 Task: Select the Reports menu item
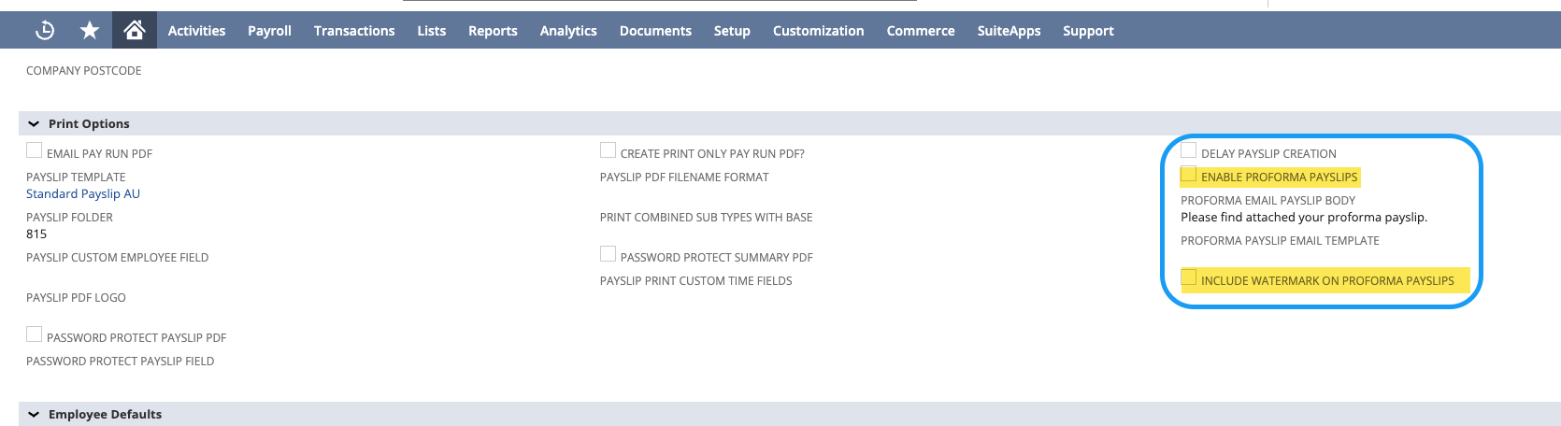(x=493, y=31)
